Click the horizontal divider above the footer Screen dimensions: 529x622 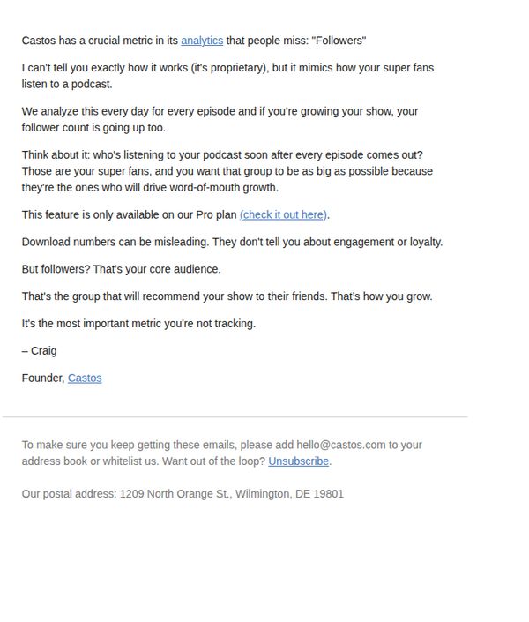click(235, 417)
